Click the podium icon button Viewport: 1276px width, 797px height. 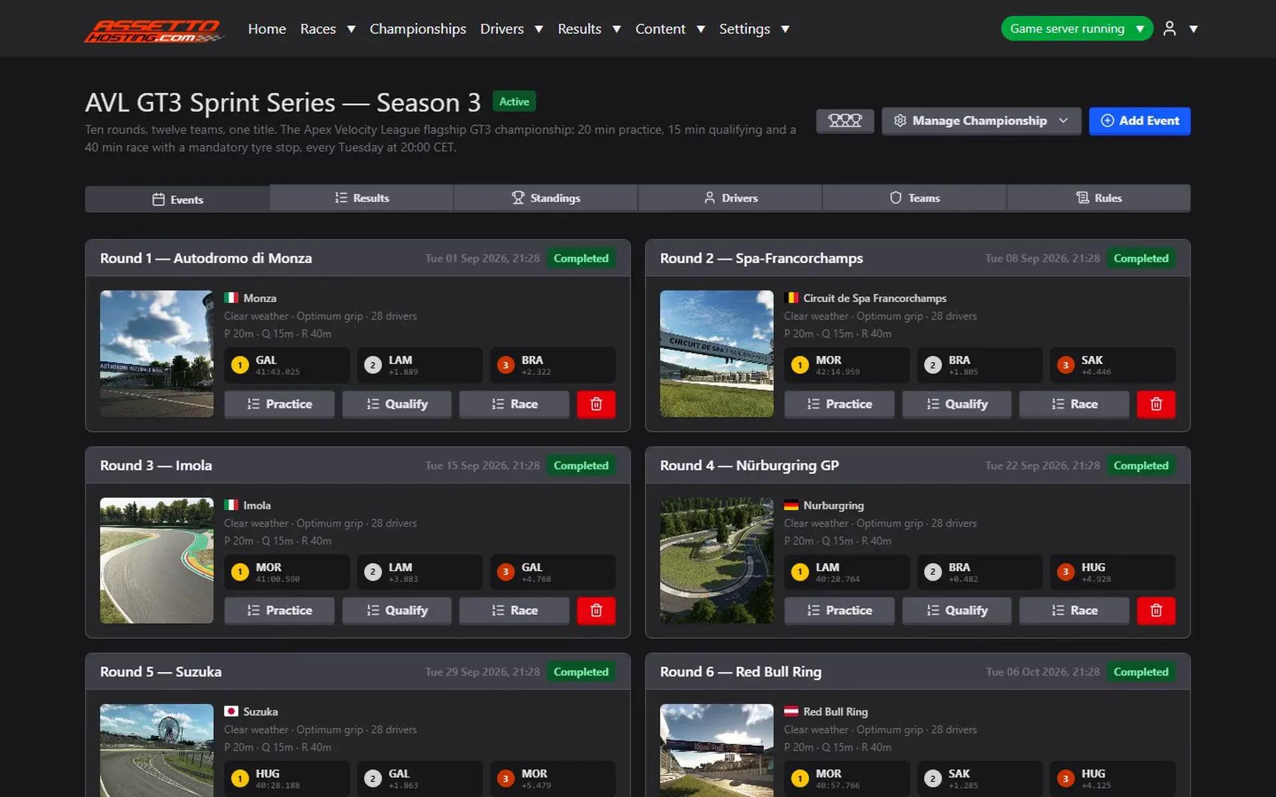click(x=845, y=121)
